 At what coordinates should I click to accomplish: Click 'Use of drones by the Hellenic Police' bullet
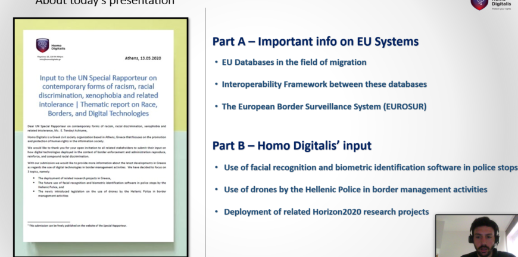tap(355, 190)
